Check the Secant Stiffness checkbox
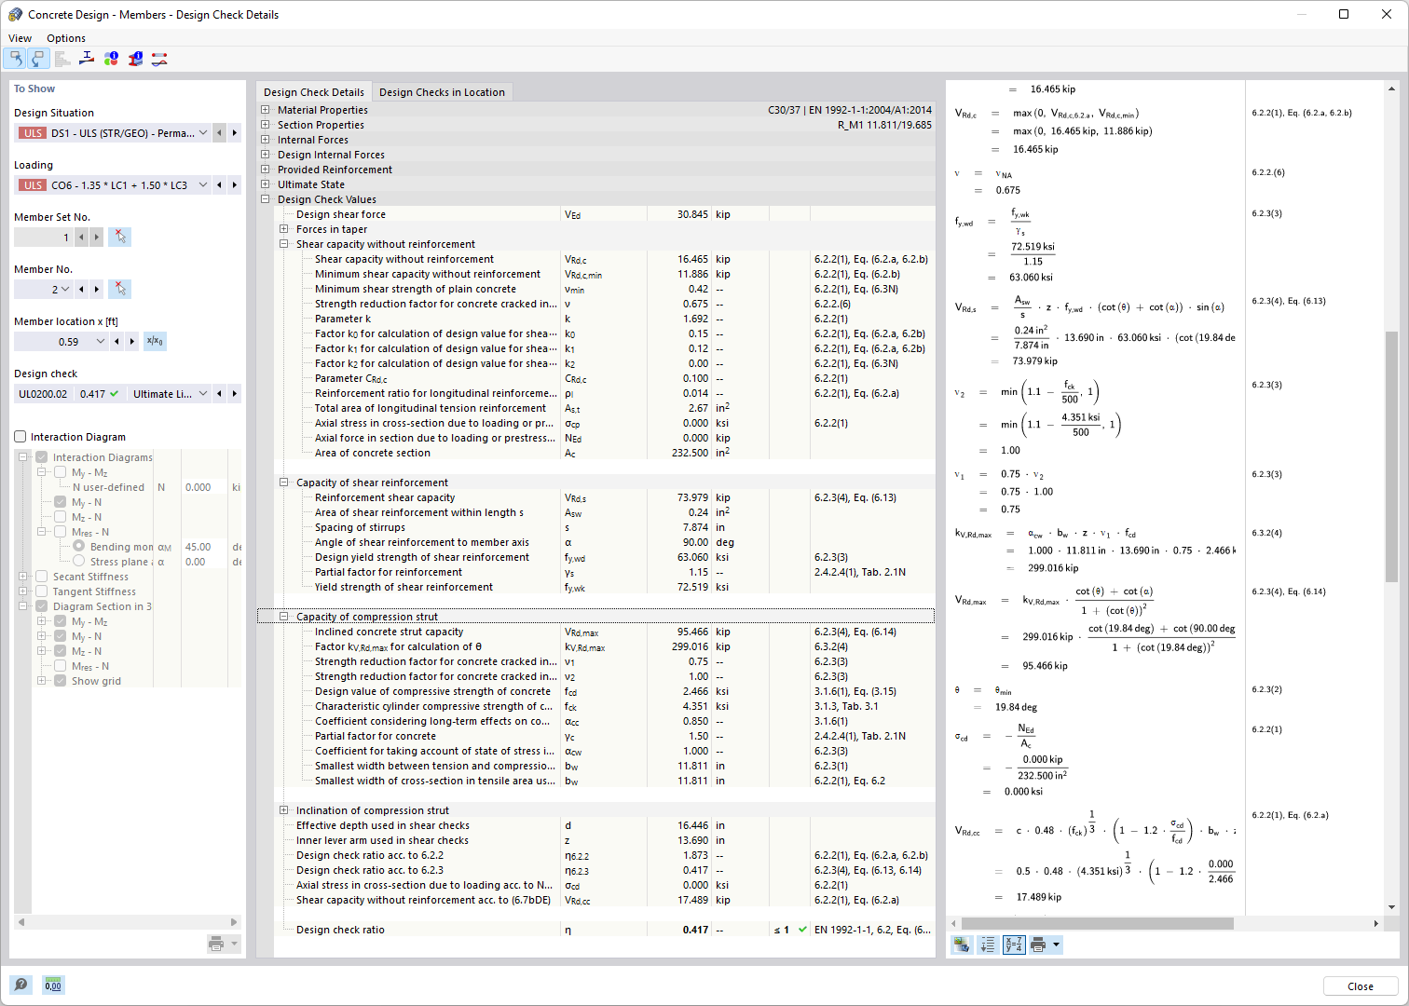Viewport: 1409px width, 1006px height. (x=42, y=576)
